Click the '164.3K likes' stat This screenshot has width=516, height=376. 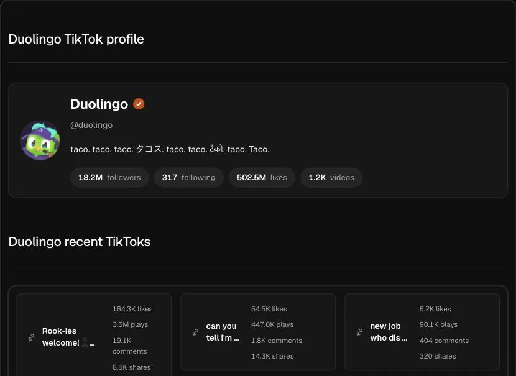[x=132, y=309]
